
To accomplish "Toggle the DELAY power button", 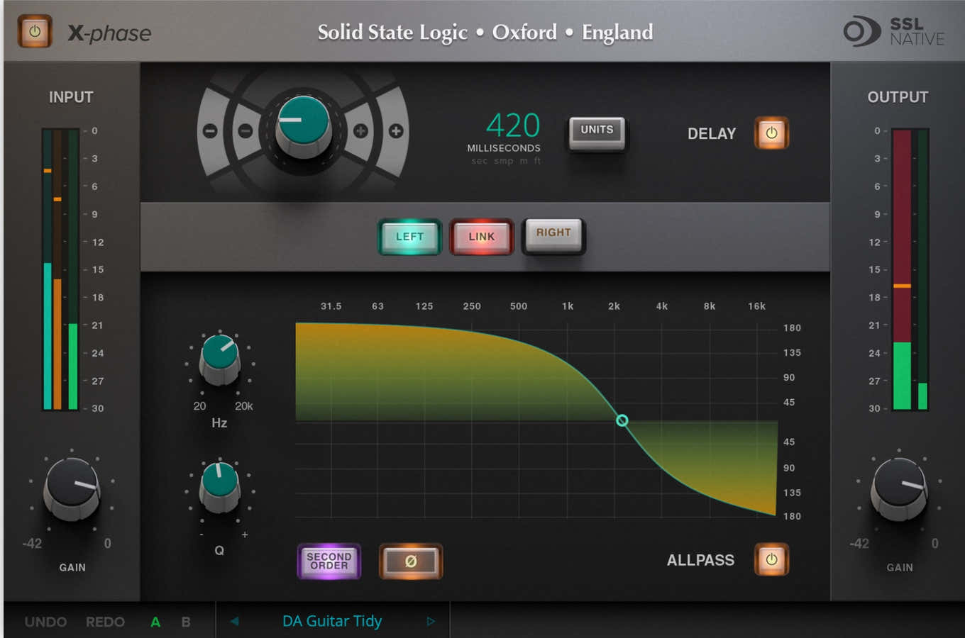I will (771, 133).
